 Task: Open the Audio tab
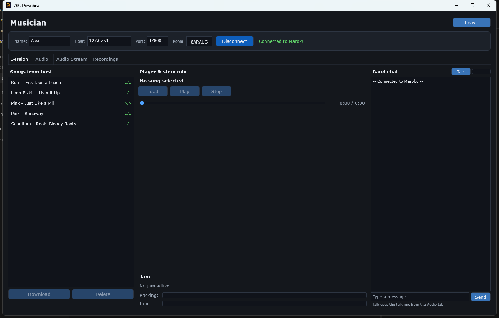click(42, 59)
